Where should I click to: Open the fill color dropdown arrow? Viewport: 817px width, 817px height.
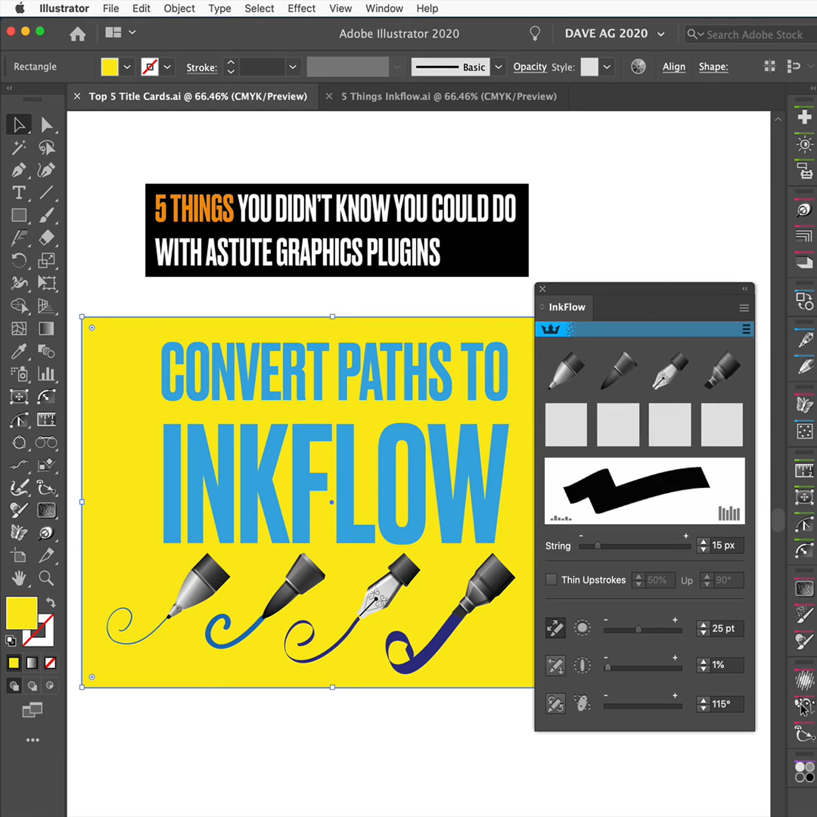point(127,67)
